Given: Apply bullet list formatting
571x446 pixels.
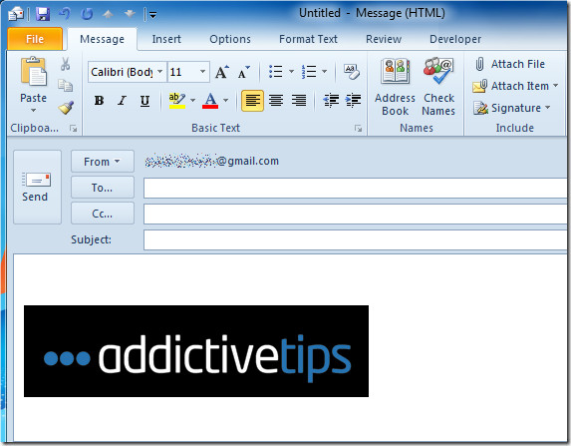Looking at the screenshot, I should pos(276,72).
